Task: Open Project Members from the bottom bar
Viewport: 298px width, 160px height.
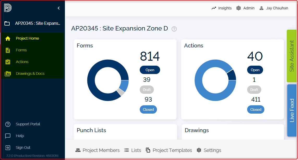Action: coord(98,150)
